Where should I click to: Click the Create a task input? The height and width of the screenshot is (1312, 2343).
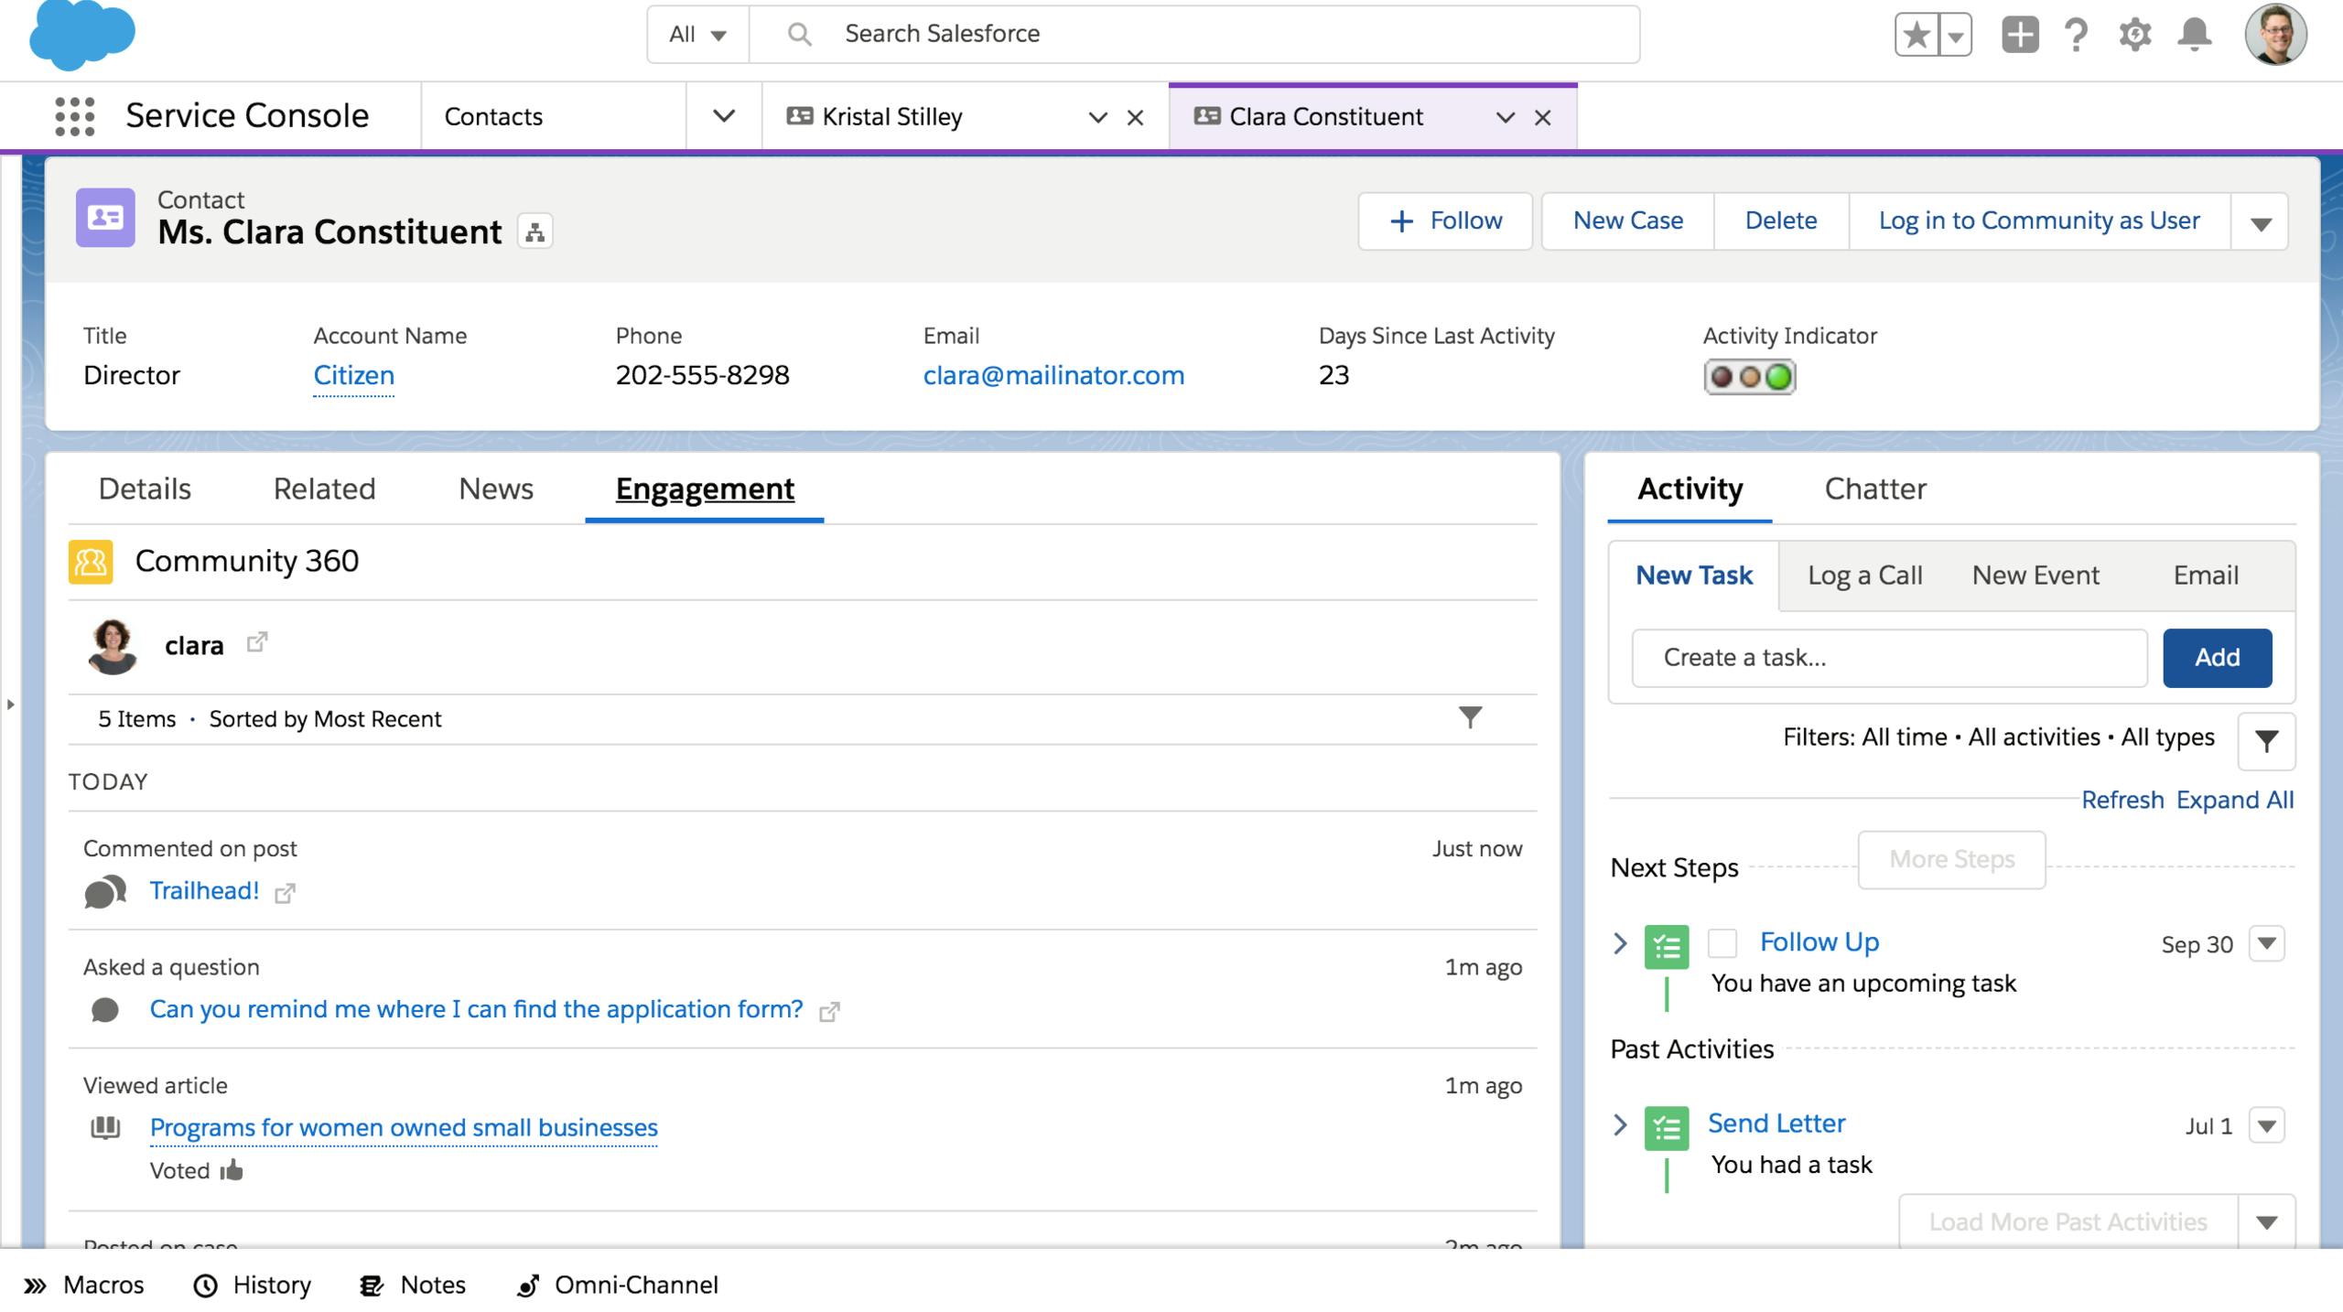point(1889,658)
